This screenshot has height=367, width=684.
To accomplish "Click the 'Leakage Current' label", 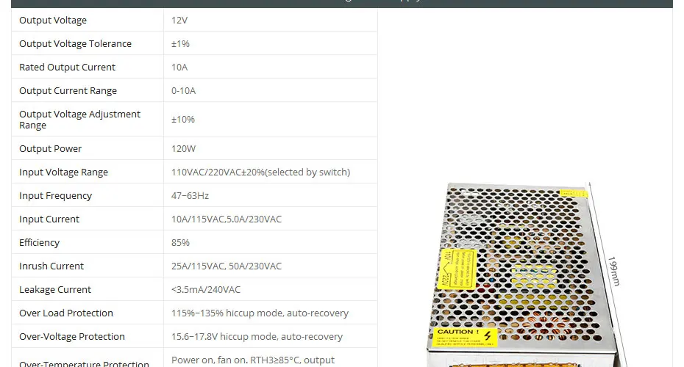I will (x=55, y=289).
